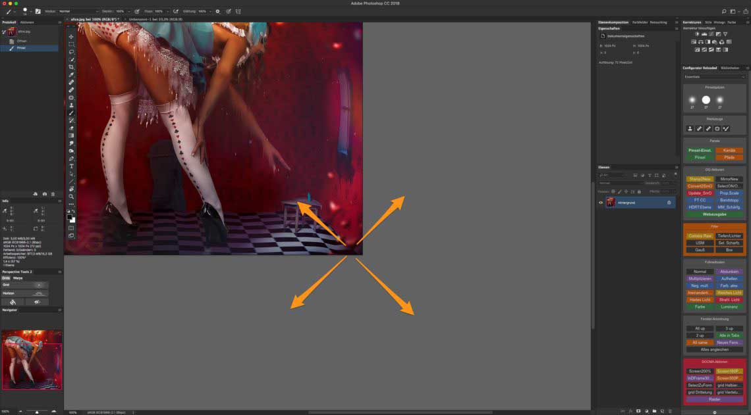Click the lock icon on Hintergrund layer

point(669,203)
